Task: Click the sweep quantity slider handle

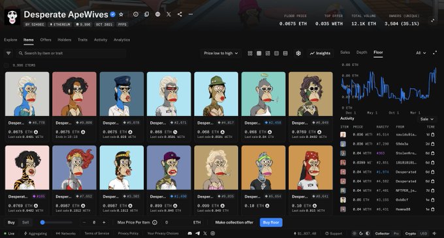Action: (42, 222)
